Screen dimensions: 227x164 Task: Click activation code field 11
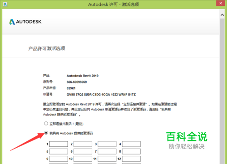point(107,159)
